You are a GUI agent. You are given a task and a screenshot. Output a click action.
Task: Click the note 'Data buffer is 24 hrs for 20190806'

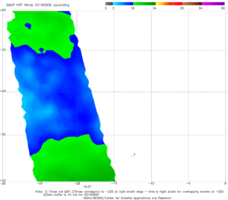tap(71, 195)
